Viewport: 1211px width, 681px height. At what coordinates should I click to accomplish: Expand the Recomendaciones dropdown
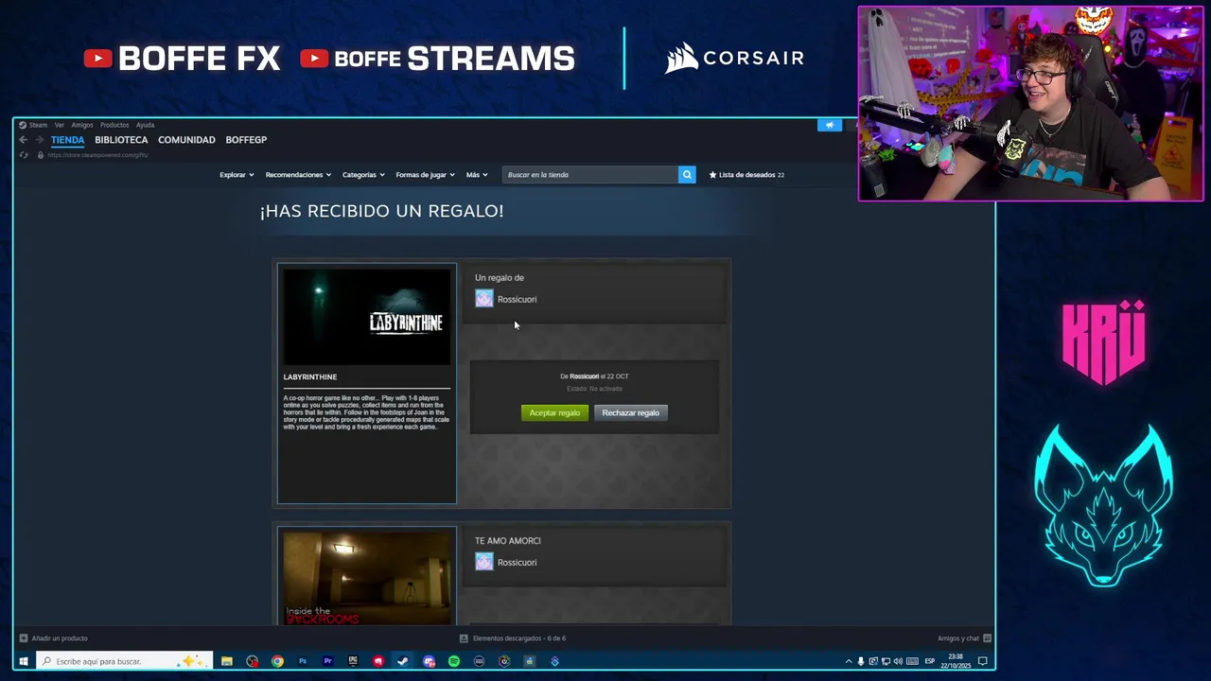tap(298, 175)
